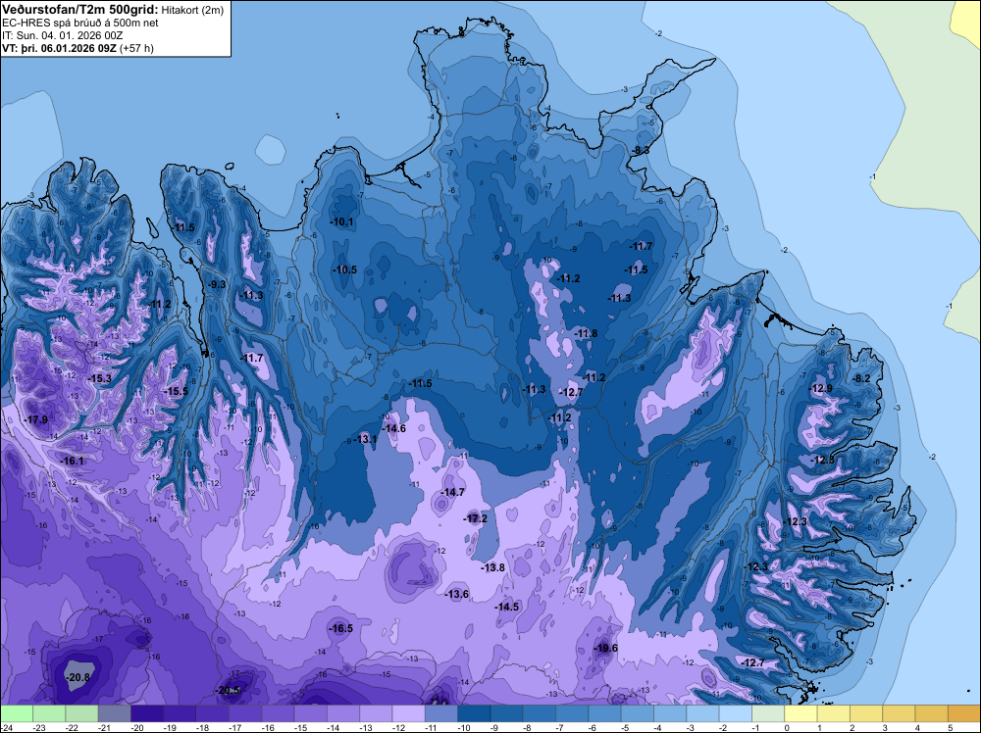Select the -14.6 temperature reading

coord(394,428)
